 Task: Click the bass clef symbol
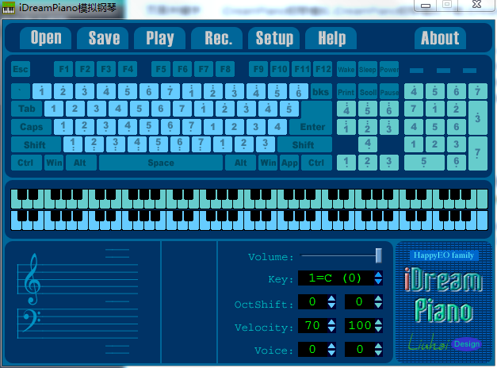(x=32, y=324)
